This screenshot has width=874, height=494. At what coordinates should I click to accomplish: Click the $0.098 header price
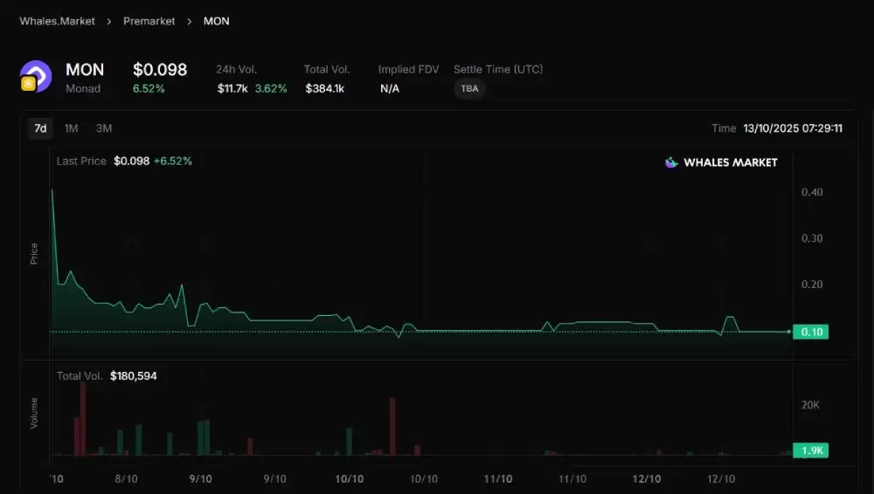pyautogui.click(x=160, y=70)
